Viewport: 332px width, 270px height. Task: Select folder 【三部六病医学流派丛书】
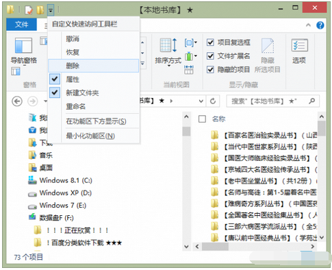pyautogui.click(x=264, y=226)
